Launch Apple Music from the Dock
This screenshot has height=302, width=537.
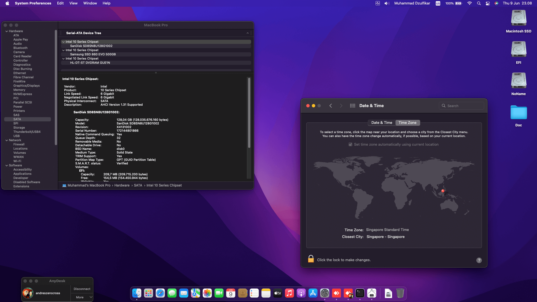(289, 293)
